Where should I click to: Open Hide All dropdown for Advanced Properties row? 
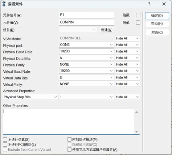coord(128,97)
